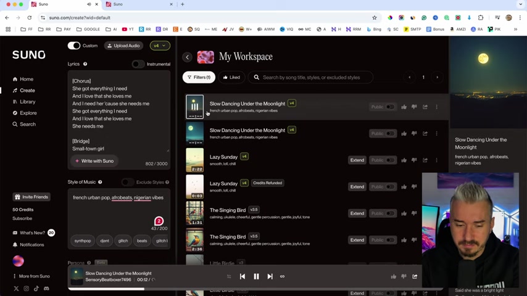Image resolution: width=527 pixels, height=296 pixels.
Task: Open Suno Instagram page
Action: [x=26, y=289]
